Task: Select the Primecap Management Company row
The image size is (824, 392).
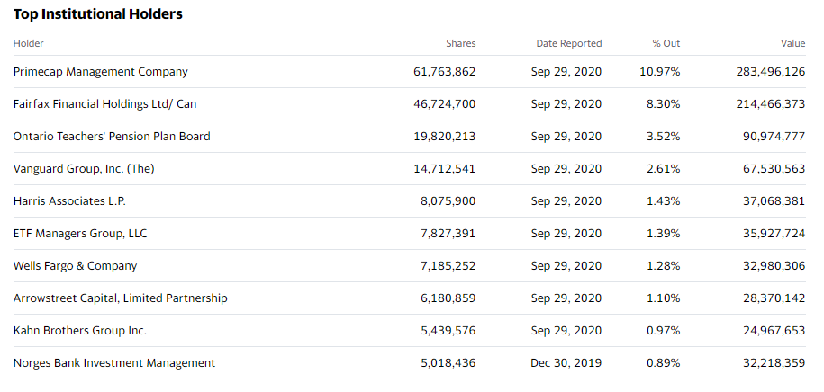Action: click(410, 72)
